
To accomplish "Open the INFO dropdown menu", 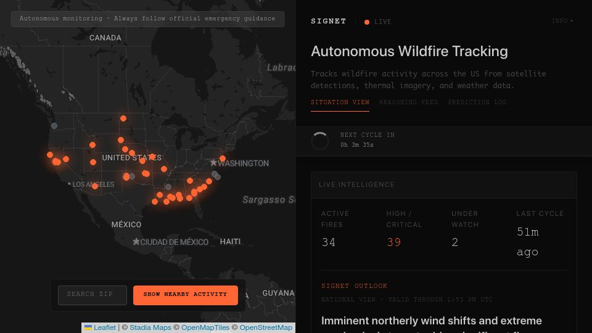I will pos(562,21).
